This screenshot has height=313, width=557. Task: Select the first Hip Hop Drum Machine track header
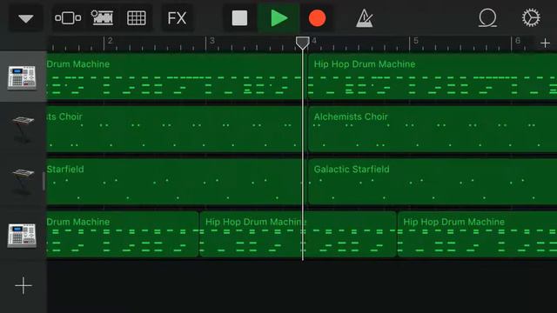23,77
